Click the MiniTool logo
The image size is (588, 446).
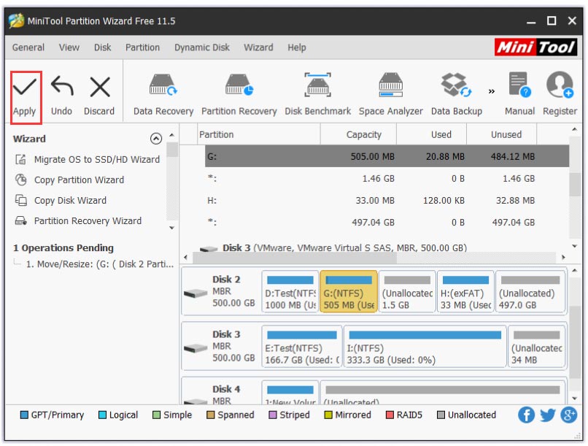pyautogui.click(x=535, y=47)
